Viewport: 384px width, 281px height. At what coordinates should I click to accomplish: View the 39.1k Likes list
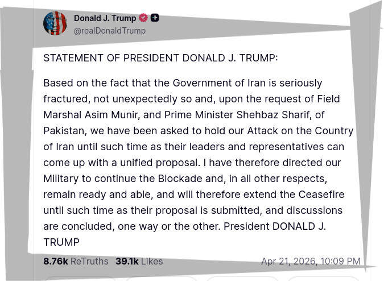(139, 261)
